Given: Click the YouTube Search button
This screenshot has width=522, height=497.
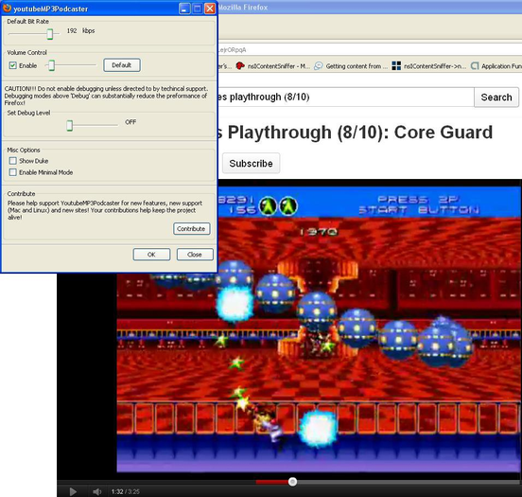Looking at the screenshot, I should 496,98.
